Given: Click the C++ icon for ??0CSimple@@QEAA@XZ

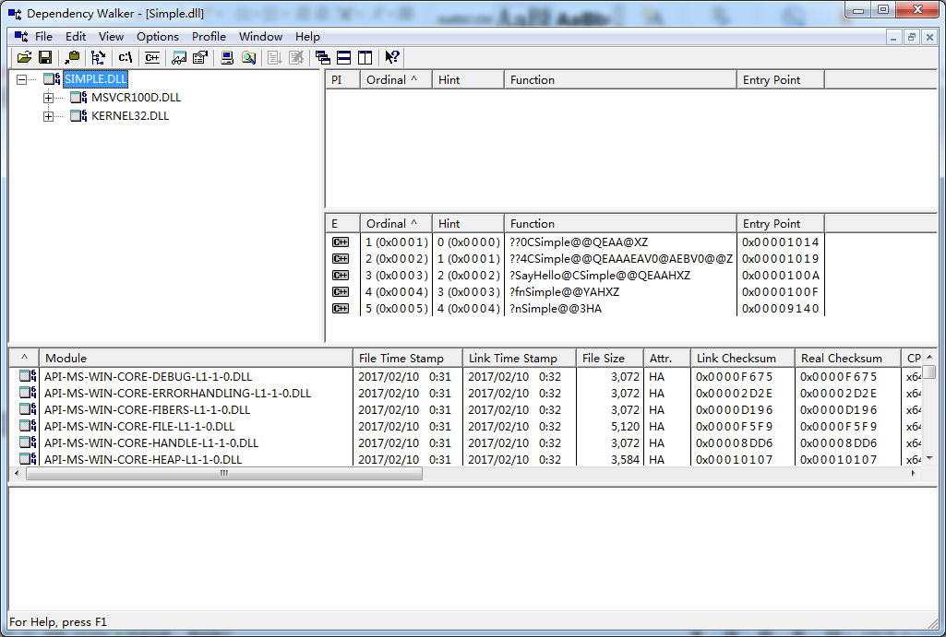Looking at the screenshot, I should [x=341, y=242].
